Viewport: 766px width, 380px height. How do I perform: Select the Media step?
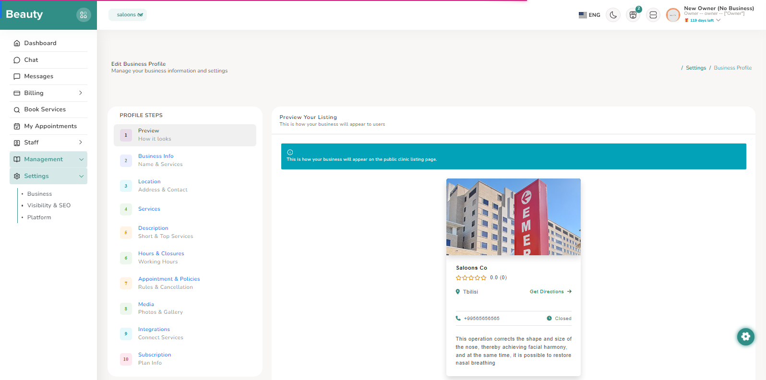pyautogui.click(x=185, y=308)
